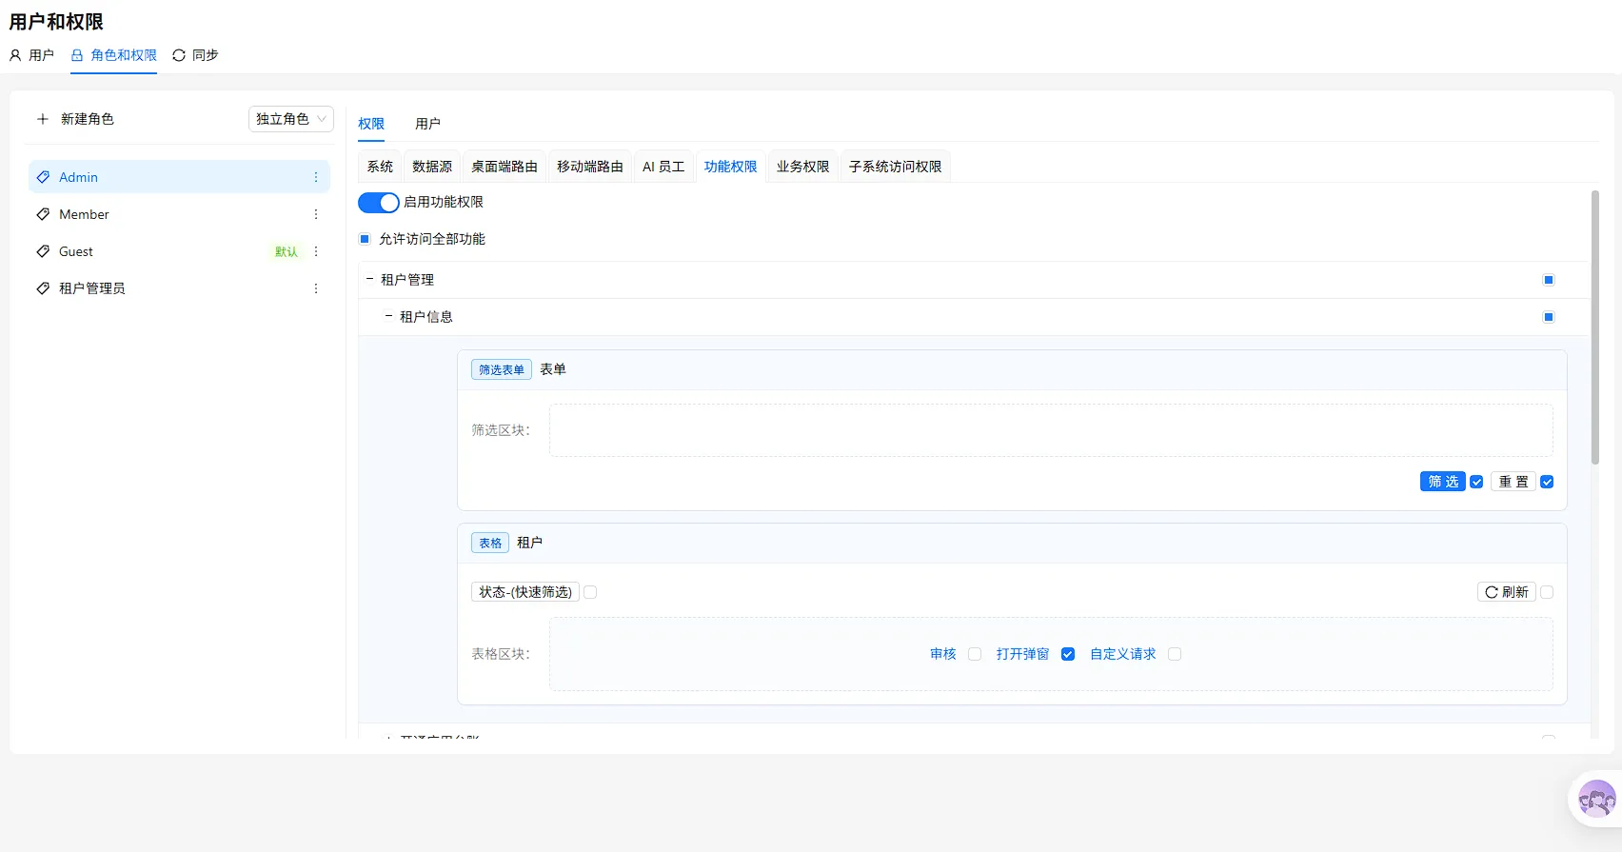Click the sync icon next to 同步
The width and height of the screenshot is (1622, 852).
click(x=179, y=55)
